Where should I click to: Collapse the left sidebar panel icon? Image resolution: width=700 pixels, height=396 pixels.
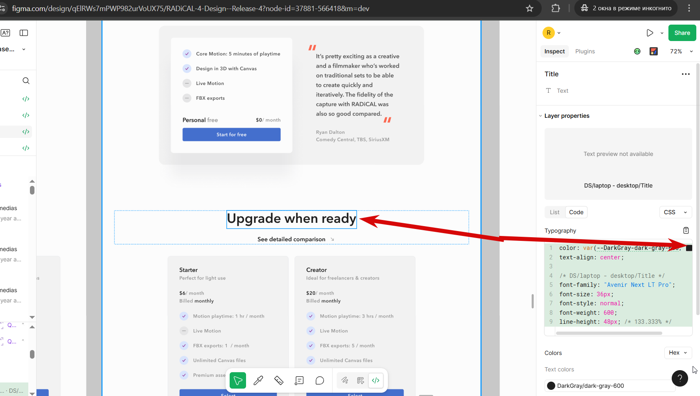pyautogui.click(x=24, y=33)
